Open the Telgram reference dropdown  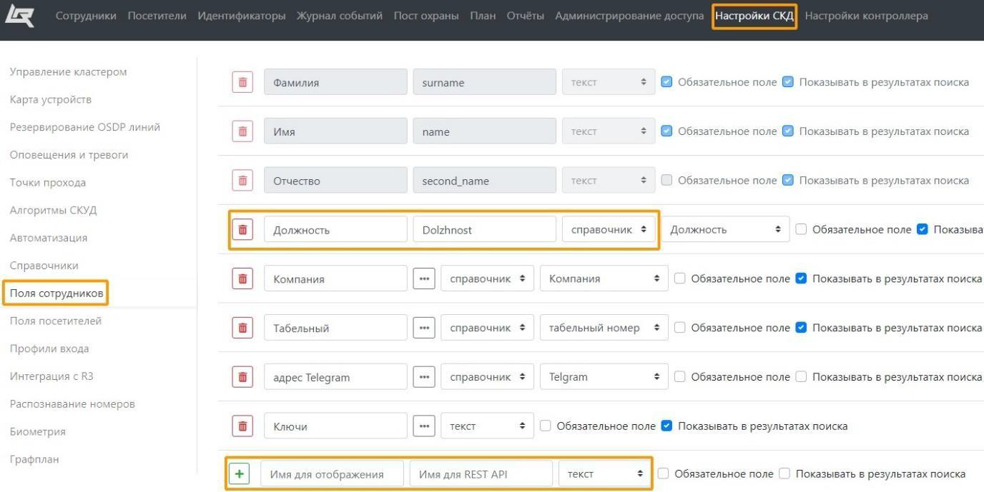[604, 377]
